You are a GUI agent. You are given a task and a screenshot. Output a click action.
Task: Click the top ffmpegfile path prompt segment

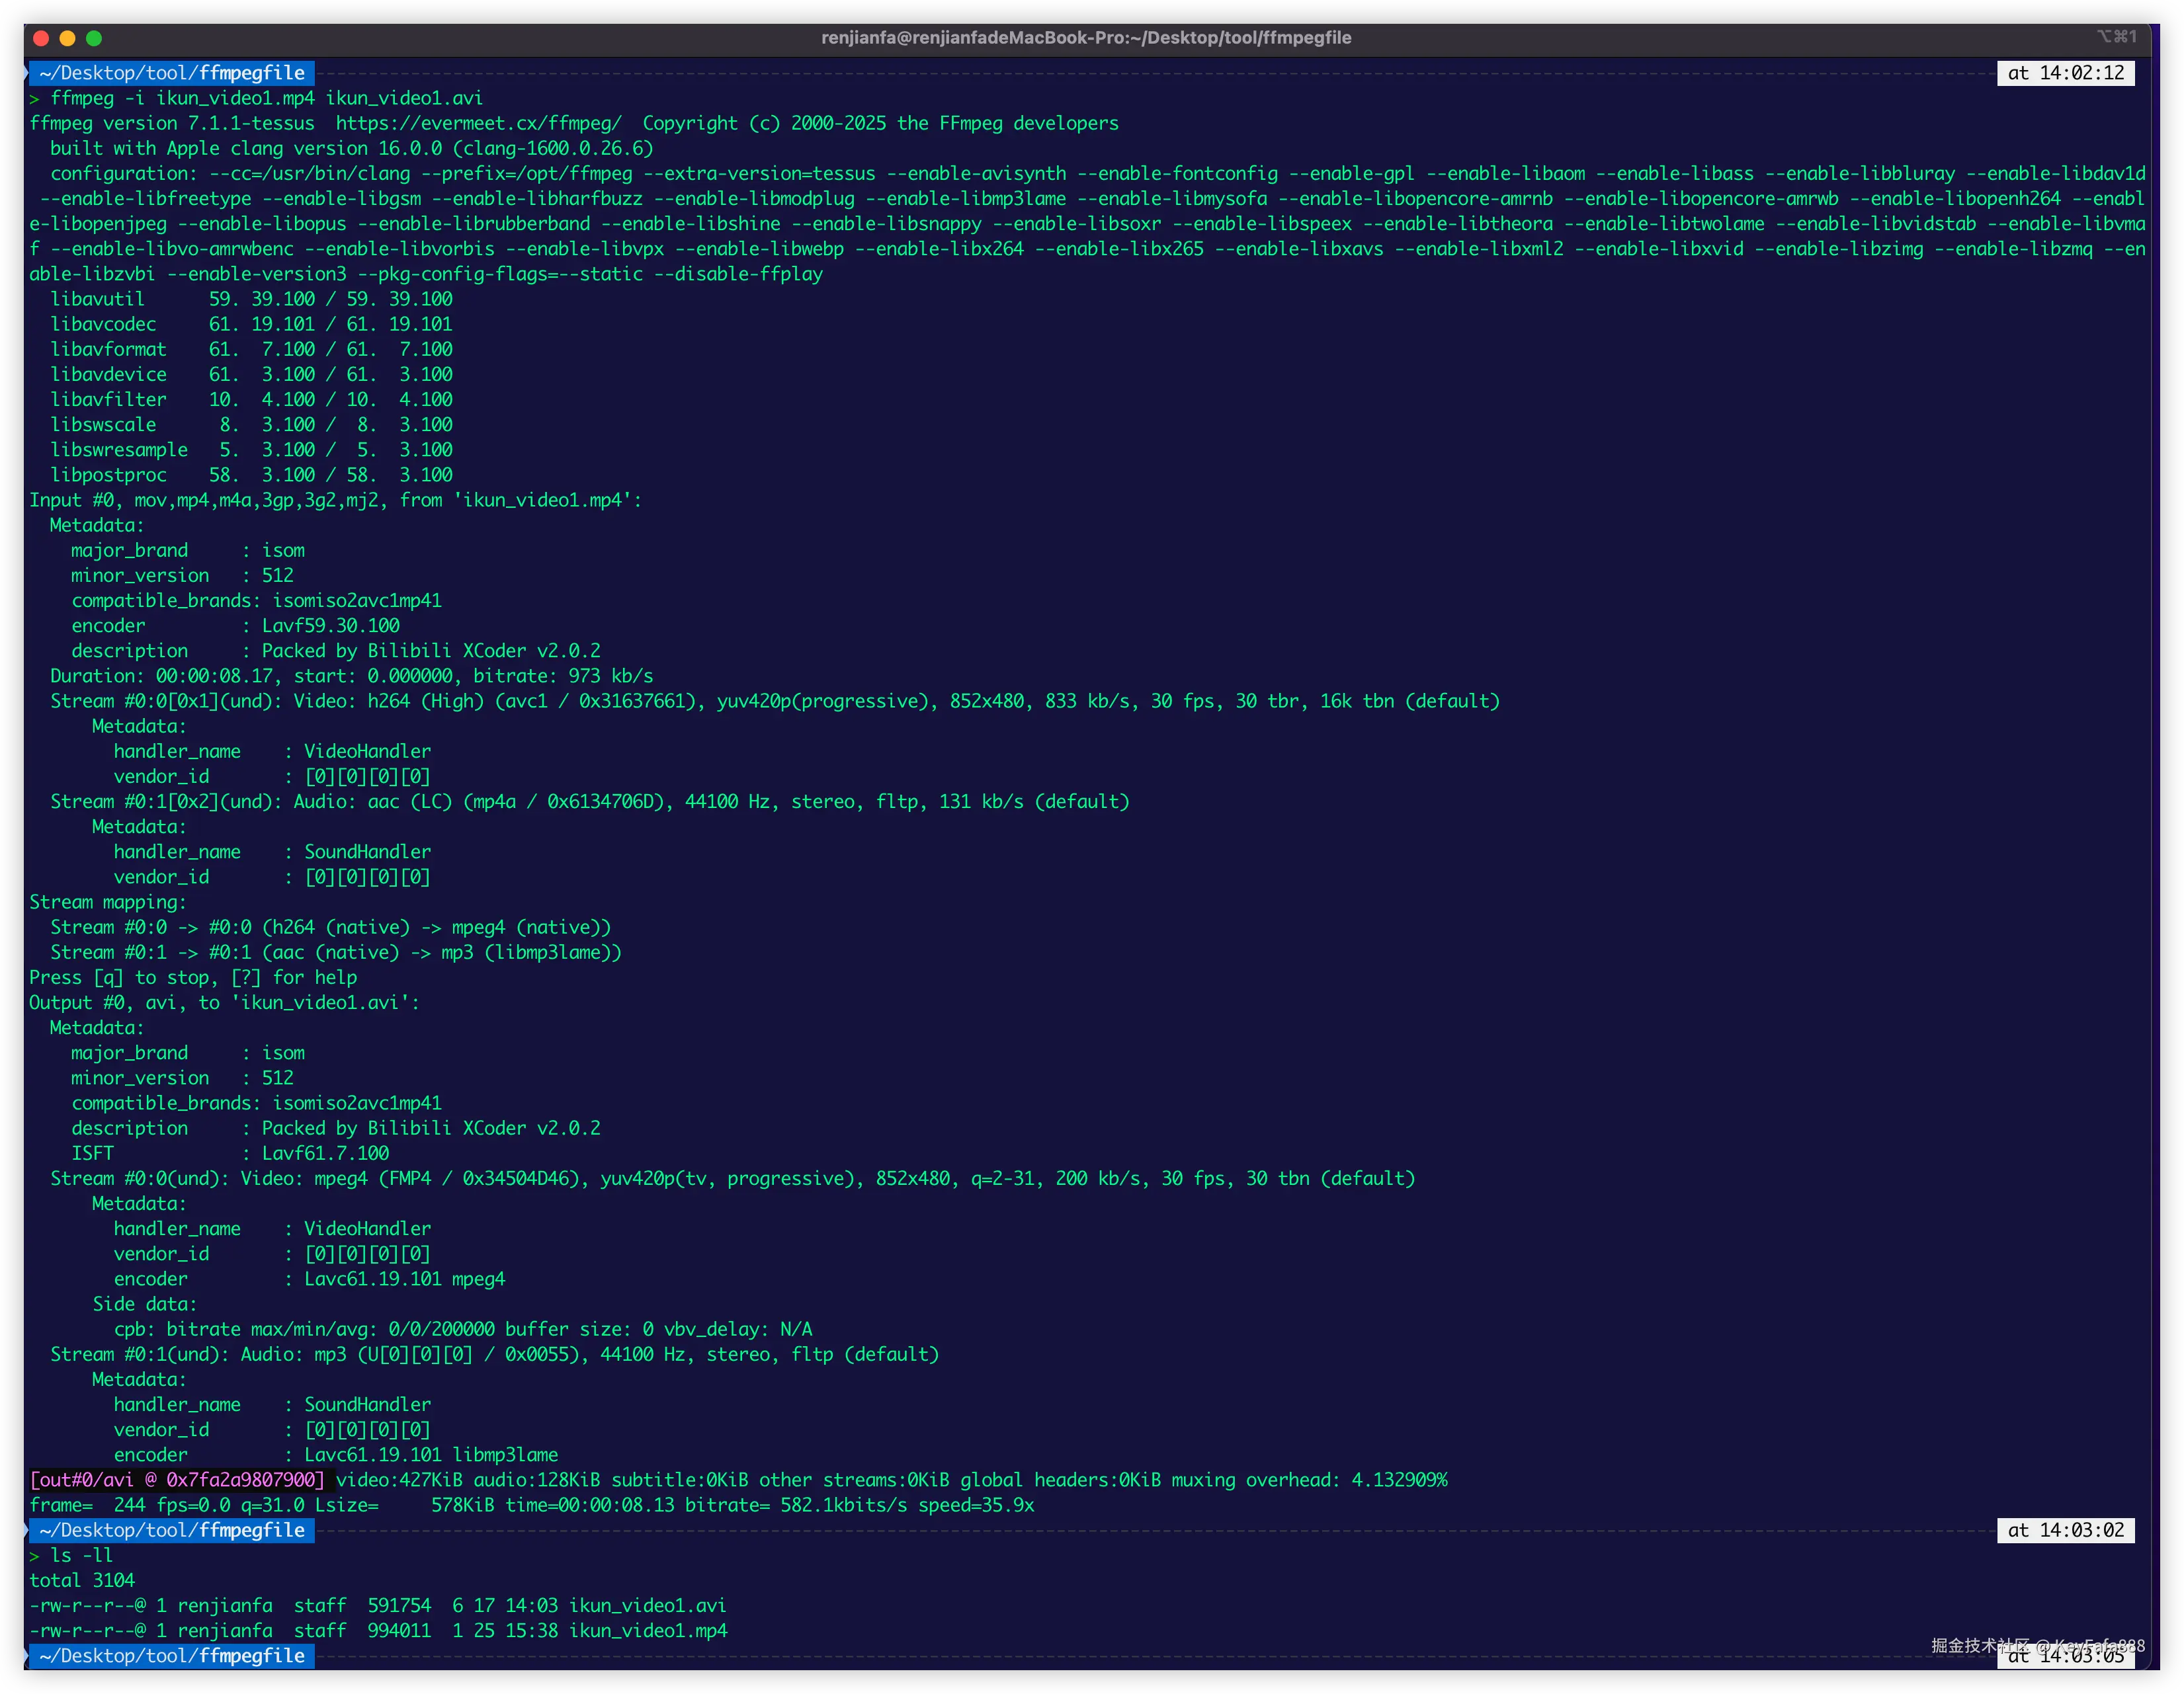pos(172,73)
